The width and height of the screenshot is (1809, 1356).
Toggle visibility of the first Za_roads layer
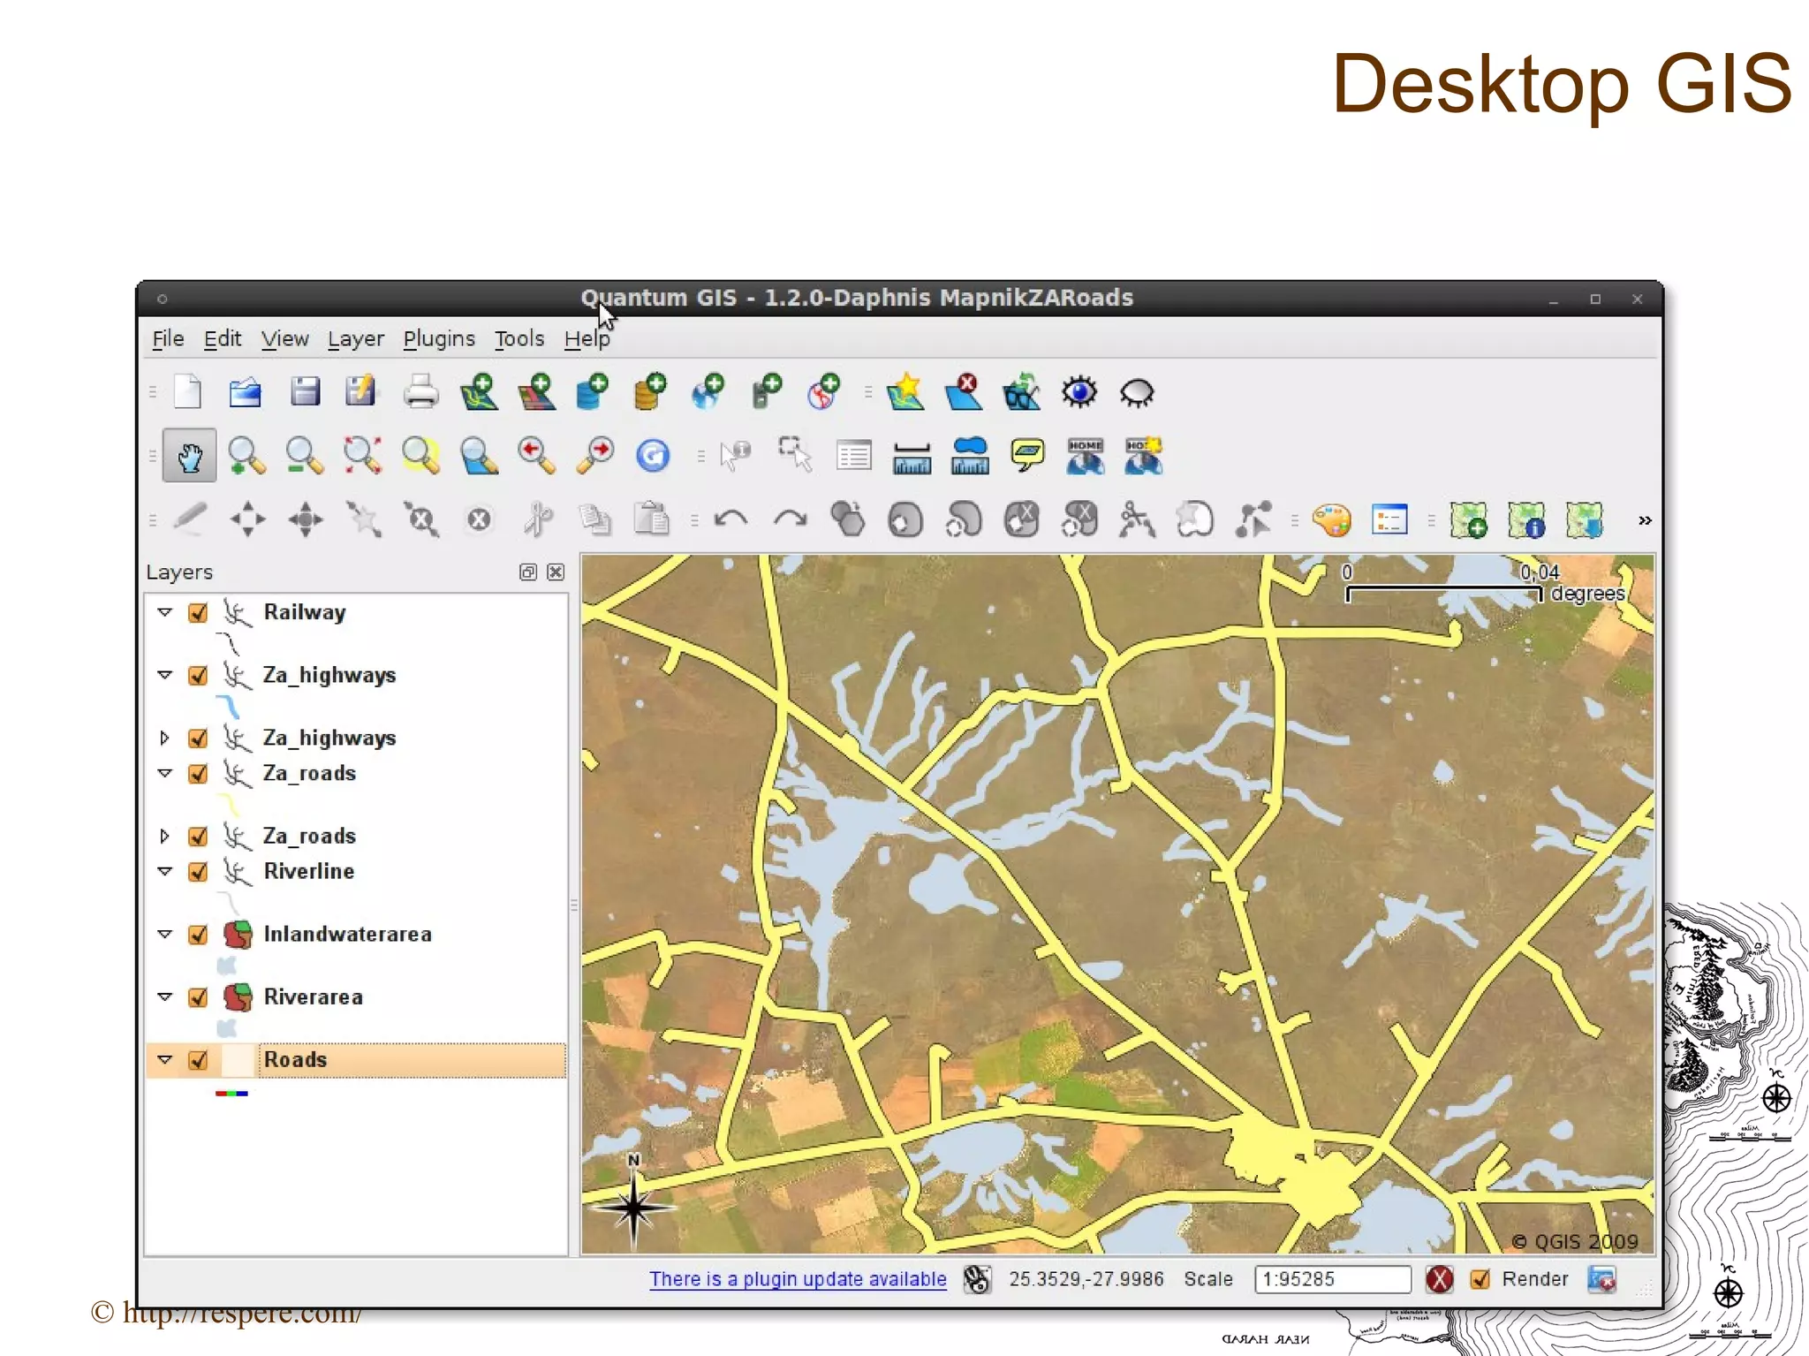click(198, 773)
